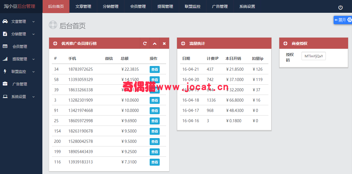
Task: Click the 手机 column header
Action: pos(72,58)
